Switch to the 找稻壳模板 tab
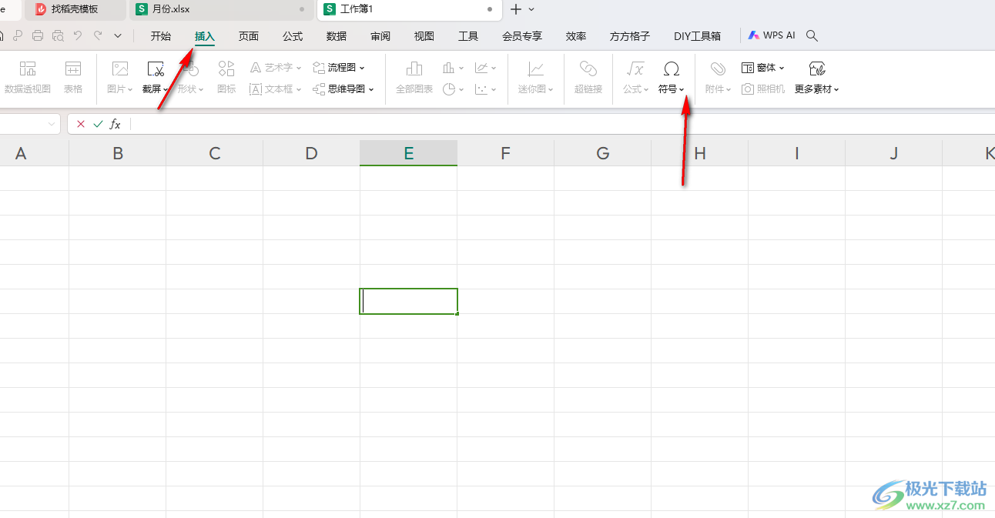The image size is (995, 518). point(75,9)
